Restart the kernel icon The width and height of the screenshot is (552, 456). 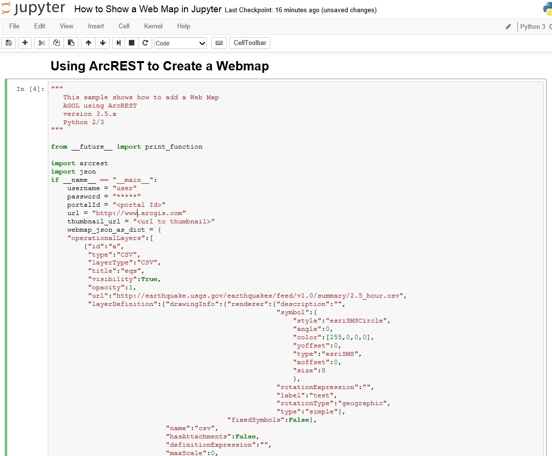click(145, 43)
